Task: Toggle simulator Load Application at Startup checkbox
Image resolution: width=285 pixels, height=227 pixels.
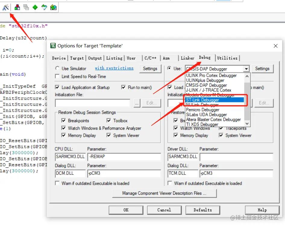Action: click(x=57, y=87)
